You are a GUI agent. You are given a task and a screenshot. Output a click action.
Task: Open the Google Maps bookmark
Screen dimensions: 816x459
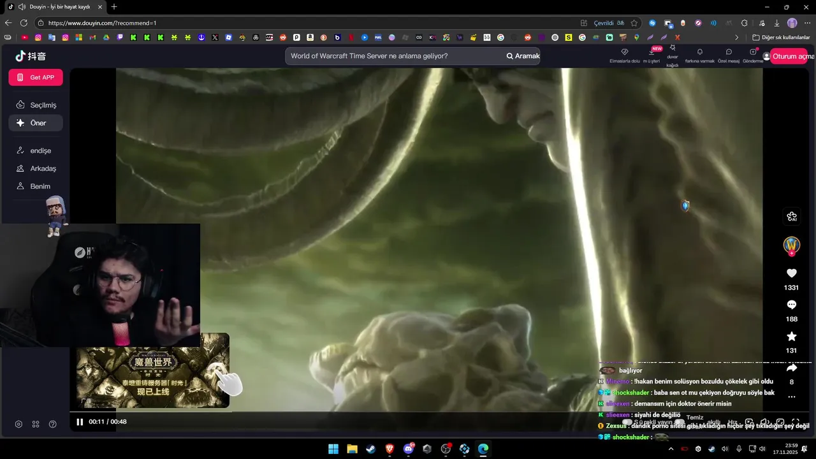(636, 38)
